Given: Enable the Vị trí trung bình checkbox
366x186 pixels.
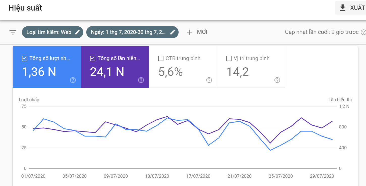Looking at the screenshot, I should pyautogui.click(x=229, y=59).
